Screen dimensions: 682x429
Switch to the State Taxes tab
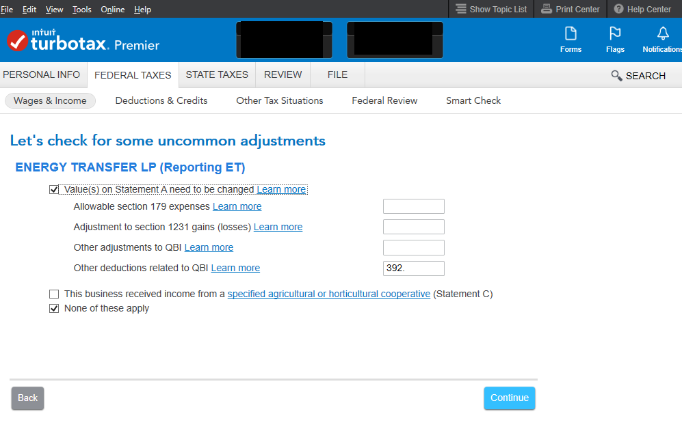(x=217, y=74)
